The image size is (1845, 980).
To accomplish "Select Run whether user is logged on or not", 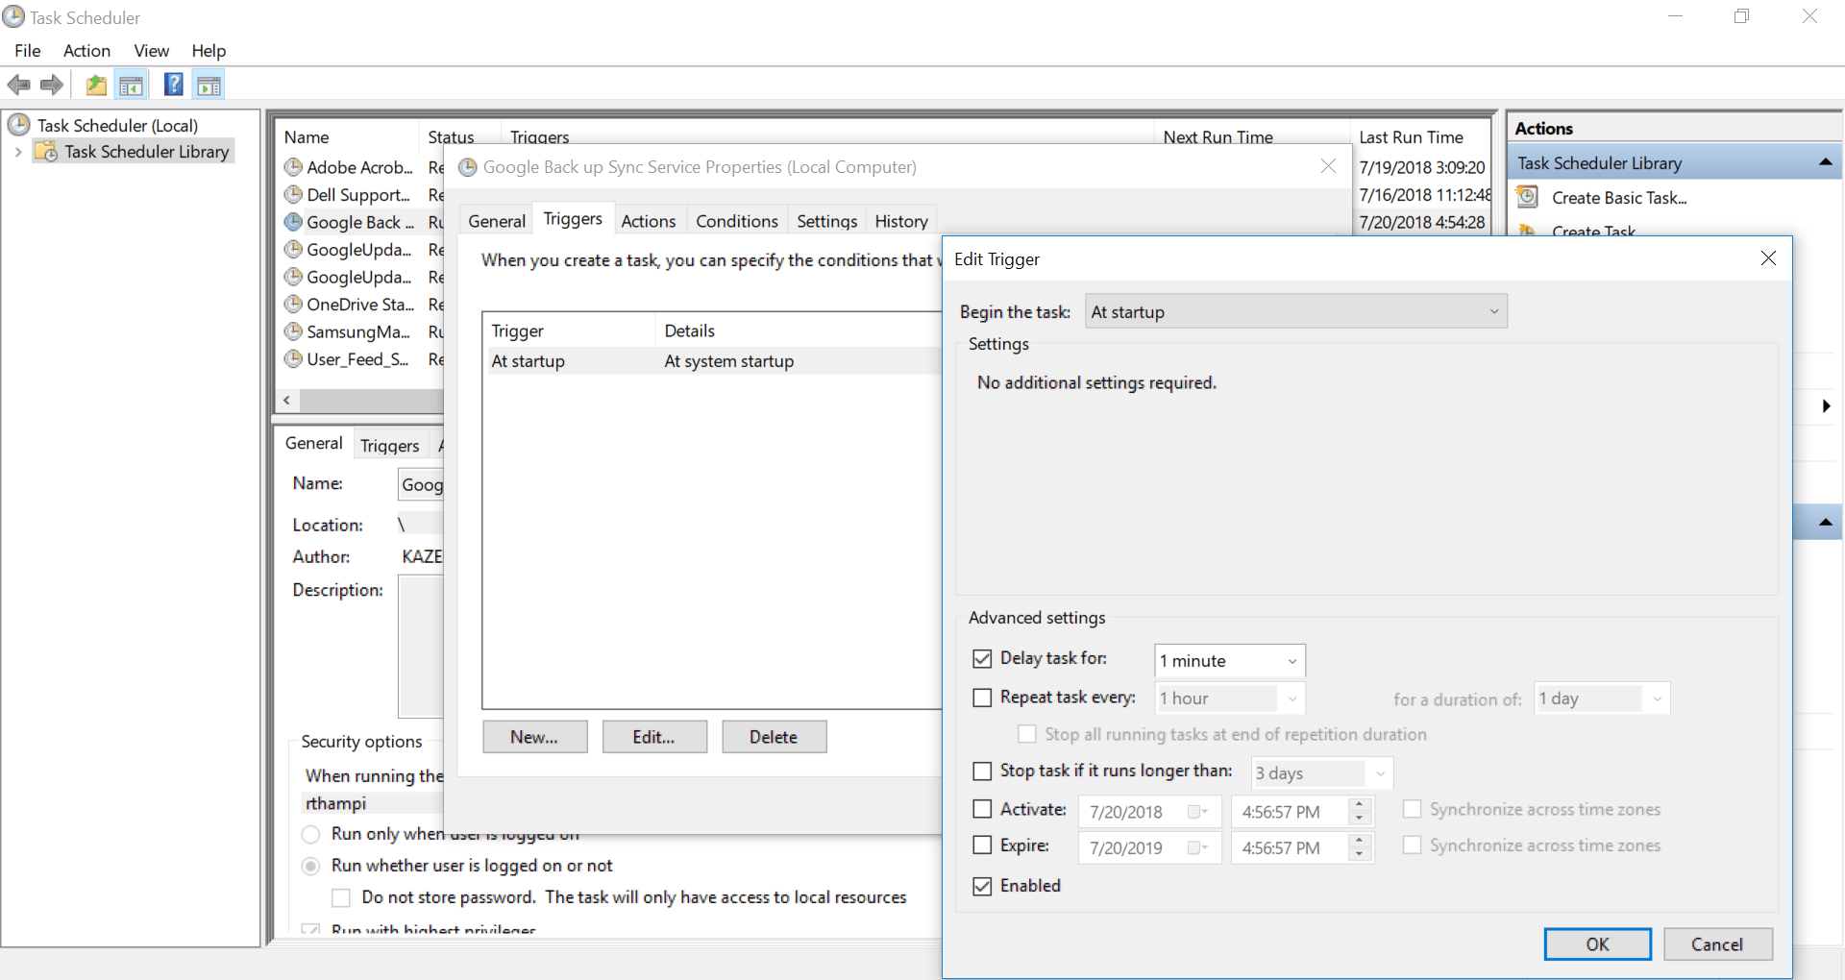I will [x=310, y=866].
